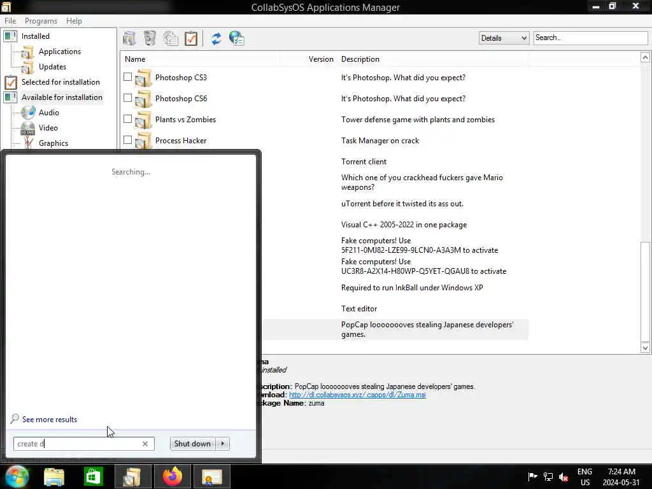Click the Search field in the toolbar
The height and width of the screenshot is (489, 652).
590,38
